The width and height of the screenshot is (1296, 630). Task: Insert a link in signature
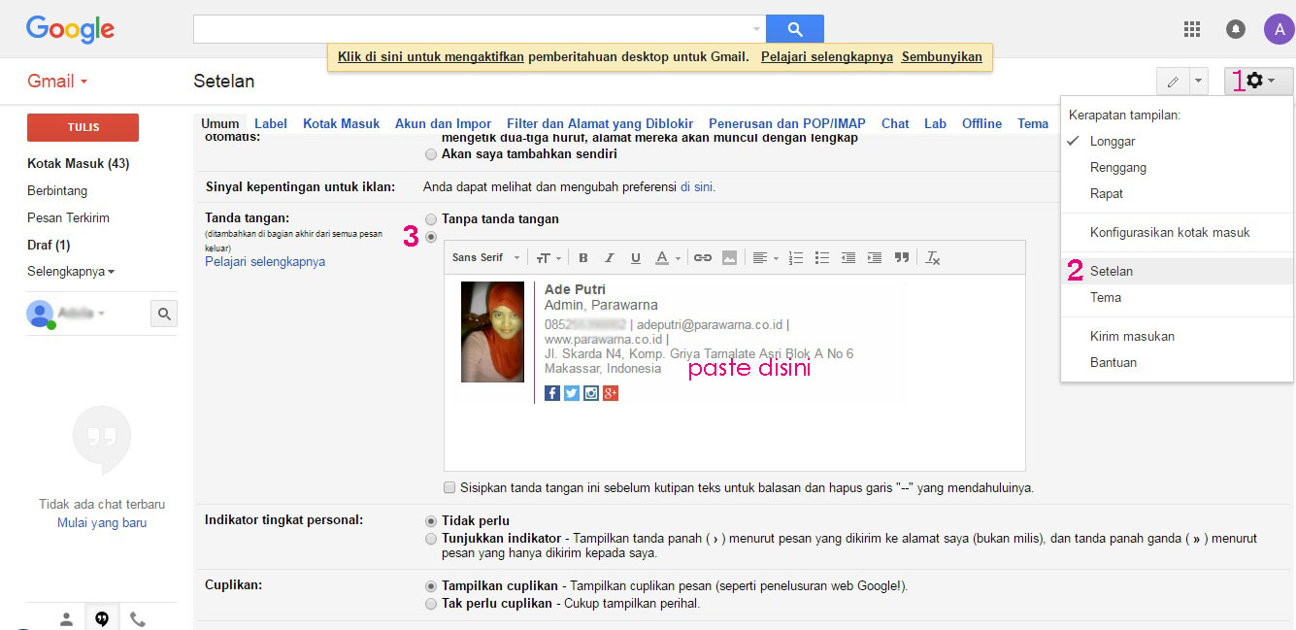click(703, 257)
